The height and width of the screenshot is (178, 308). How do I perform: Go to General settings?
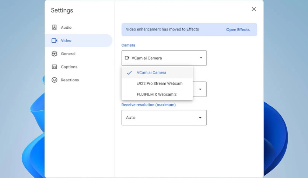tap(78, 54)
